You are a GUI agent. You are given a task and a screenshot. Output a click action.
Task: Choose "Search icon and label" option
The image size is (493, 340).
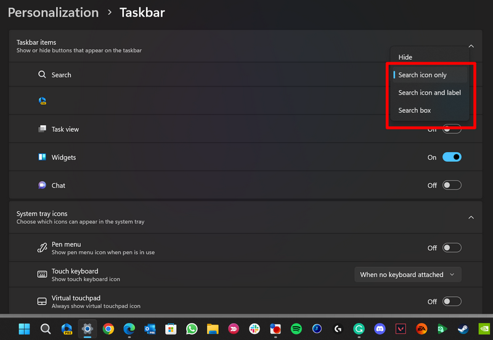tap(430, 92)
